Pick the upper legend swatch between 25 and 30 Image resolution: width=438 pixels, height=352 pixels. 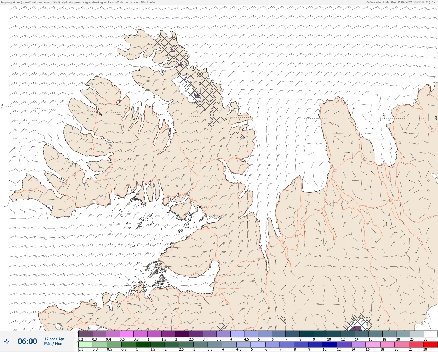pyautogui.click(x=417, y=334)
